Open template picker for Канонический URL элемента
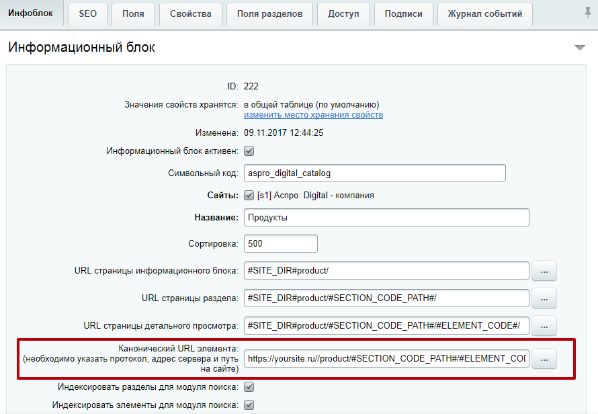The width and height of the screenshot is (598, 414). click(544, 359)
